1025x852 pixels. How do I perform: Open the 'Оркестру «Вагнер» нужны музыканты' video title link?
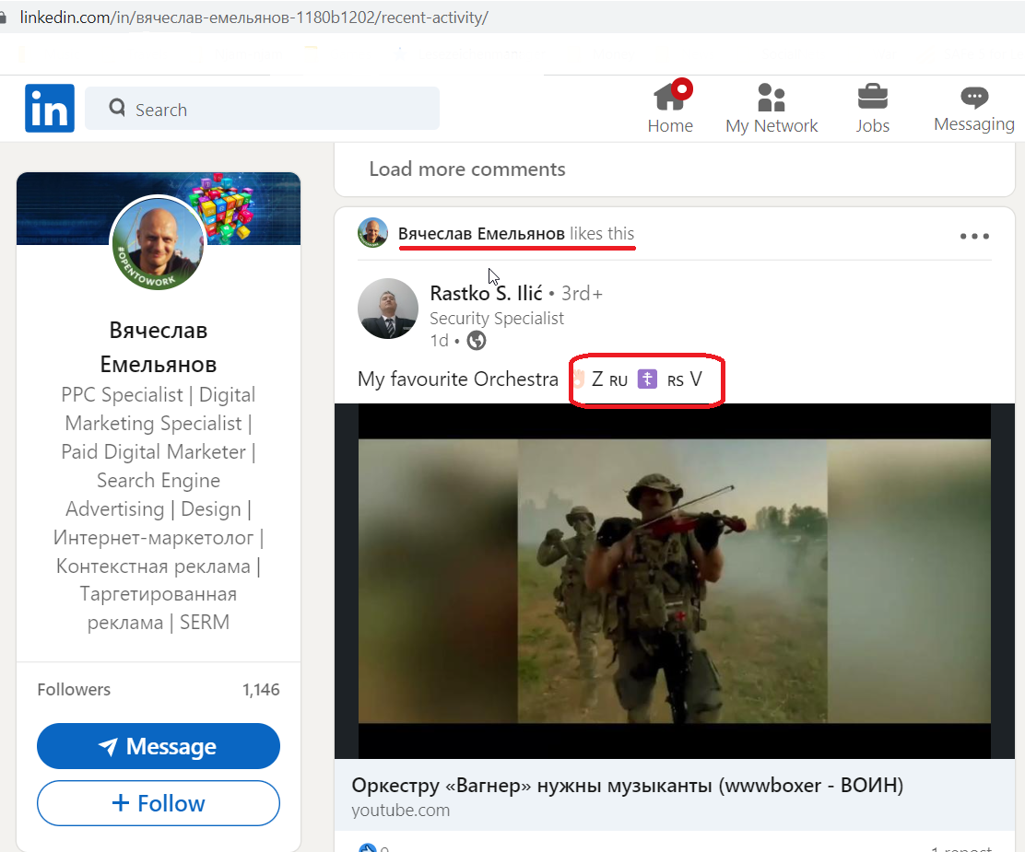pos(628,785)
